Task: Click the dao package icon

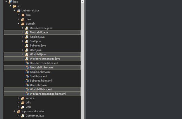Action: tap(23, 19)
